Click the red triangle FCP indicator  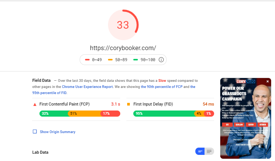(35, 104)
